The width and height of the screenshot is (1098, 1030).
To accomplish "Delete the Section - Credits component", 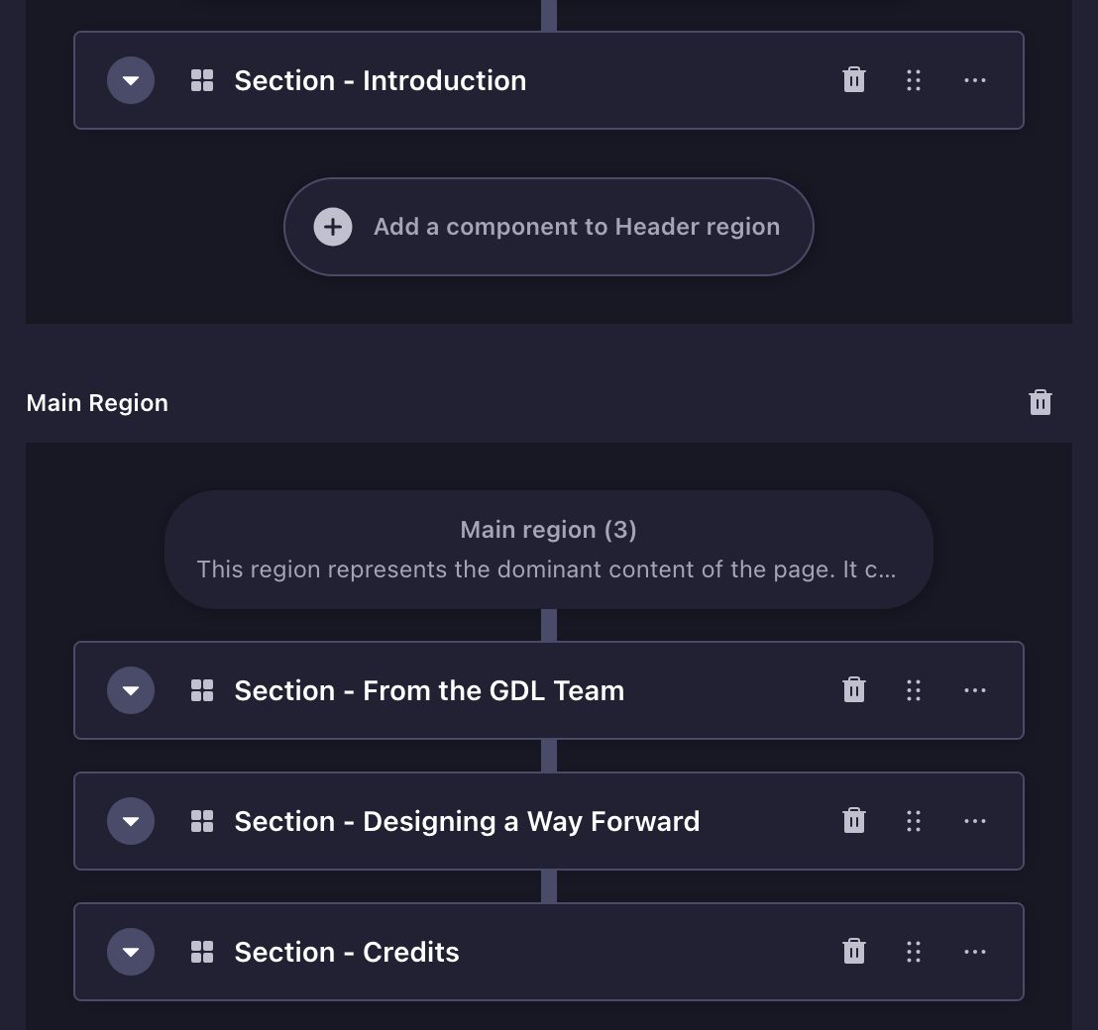I will (x=854, y=952).
